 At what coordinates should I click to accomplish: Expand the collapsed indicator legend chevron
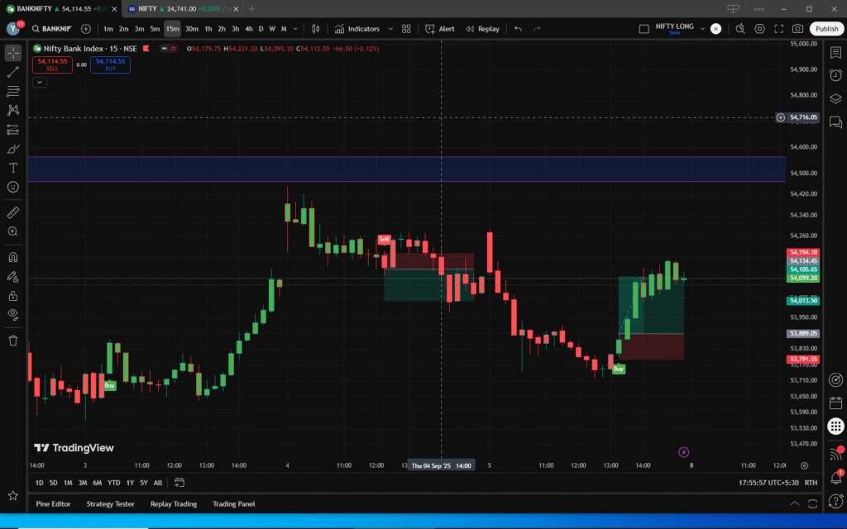click(x=40, y=82)
